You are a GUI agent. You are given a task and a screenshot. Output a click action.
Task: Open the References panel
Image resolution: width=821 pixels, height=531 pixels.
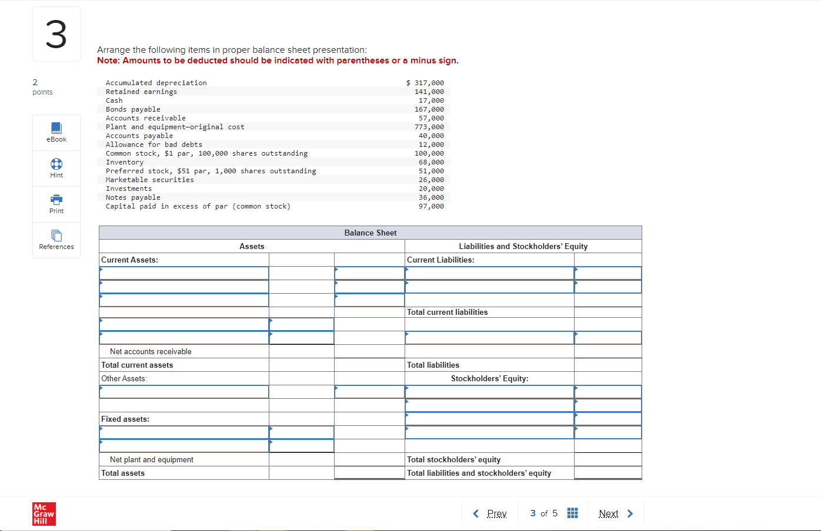point(56,240)
